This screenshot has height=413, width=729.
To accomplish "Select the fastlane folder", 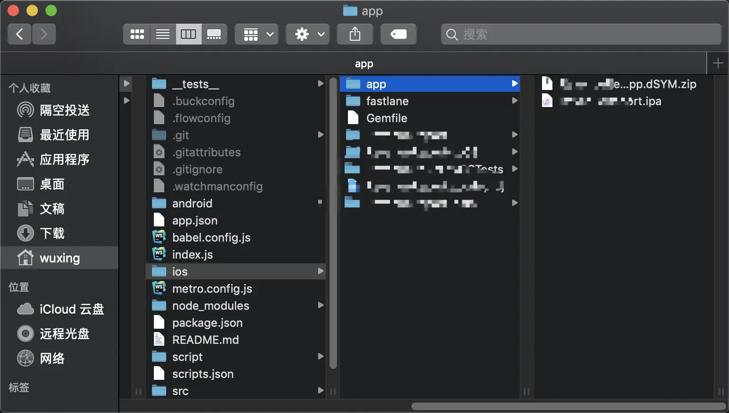I will (x=430, y=101).
